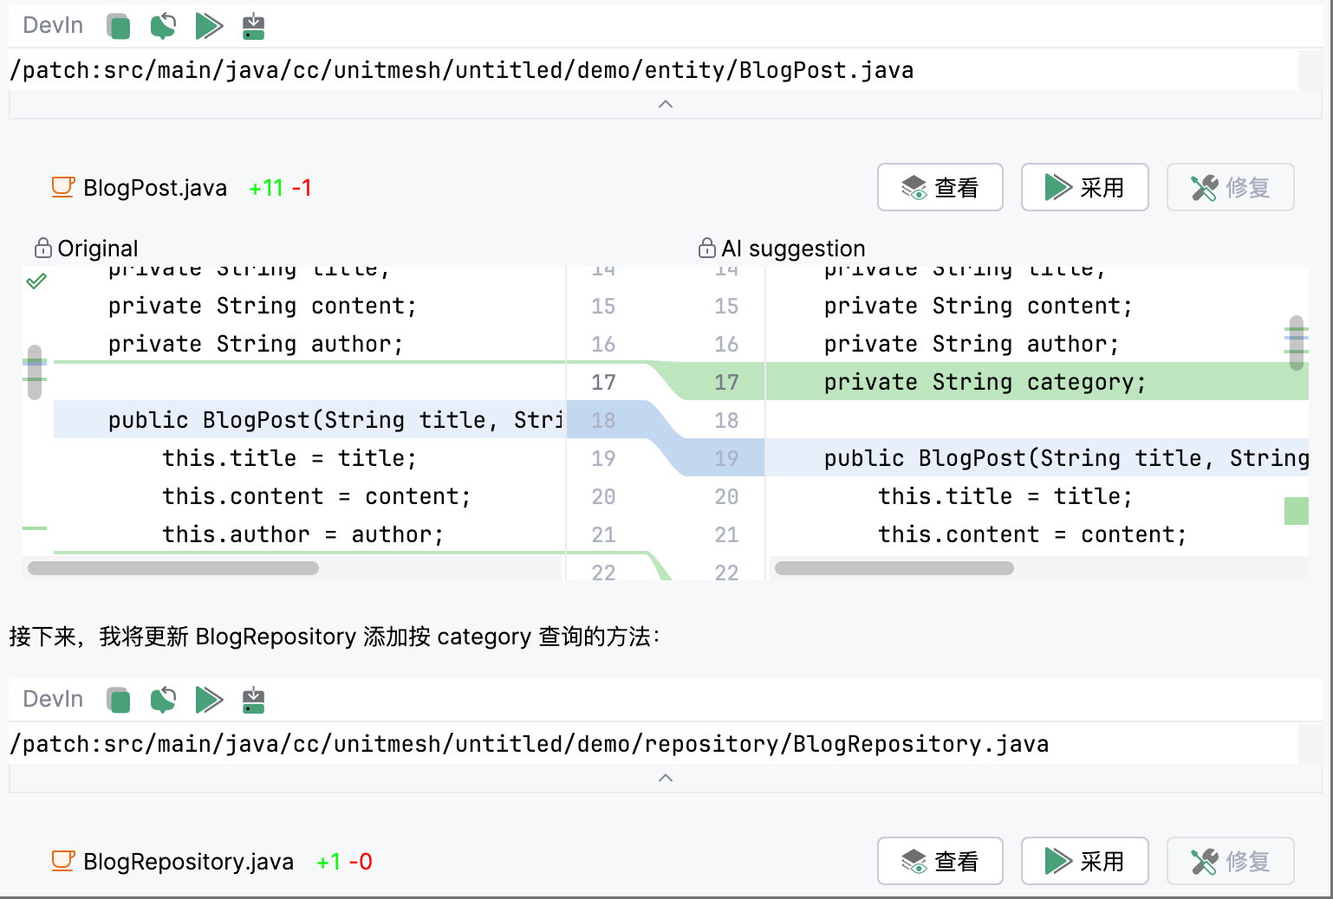Click the insert-to-file icon in the top DevIn toolbar
Image resolution: width=1333 pixels, height=899 pixels.
click(253, 26)
